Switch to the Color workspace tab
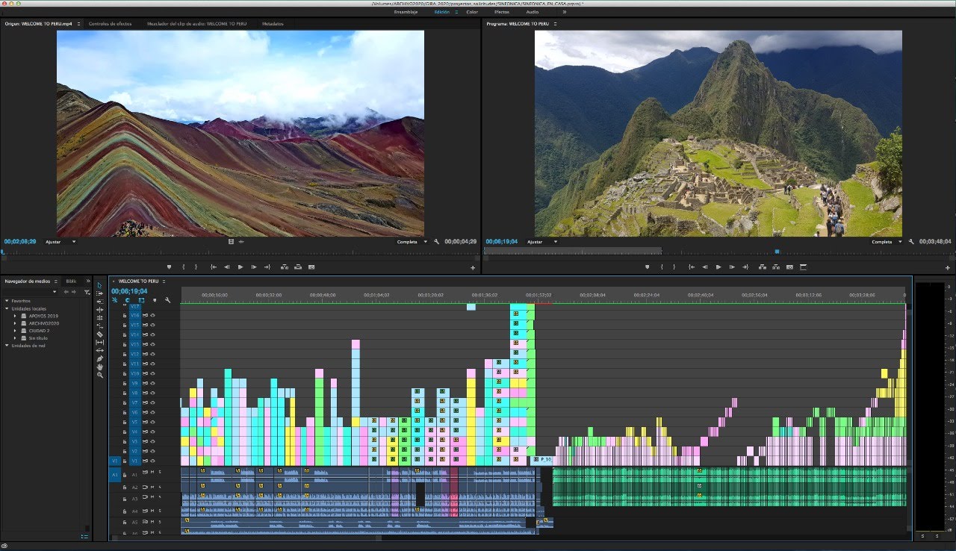This screenshot has height=551, width=956. coord(472,12)
